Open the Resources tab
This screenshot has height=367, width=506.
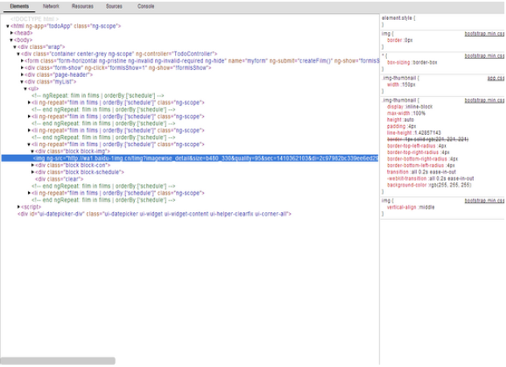[82, 6]
